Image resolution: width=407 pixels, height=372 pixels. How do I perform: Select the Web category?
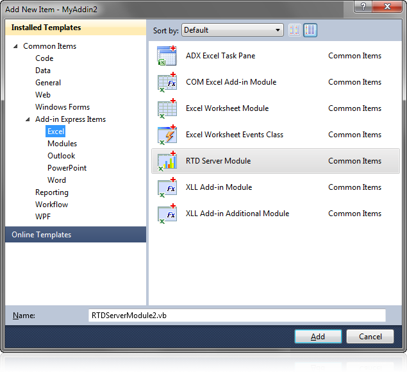(x=43, y=95)
